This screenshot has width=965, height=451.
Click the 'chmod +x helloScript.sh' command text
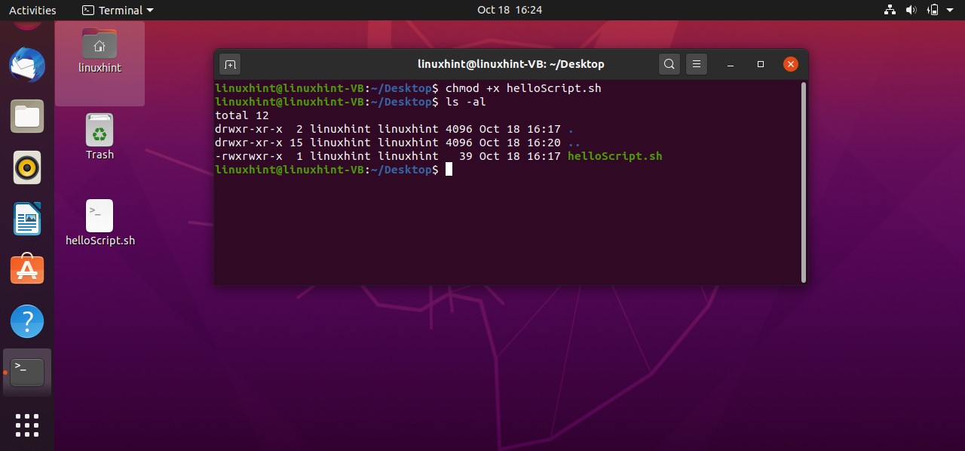click(x=523, y=88)
